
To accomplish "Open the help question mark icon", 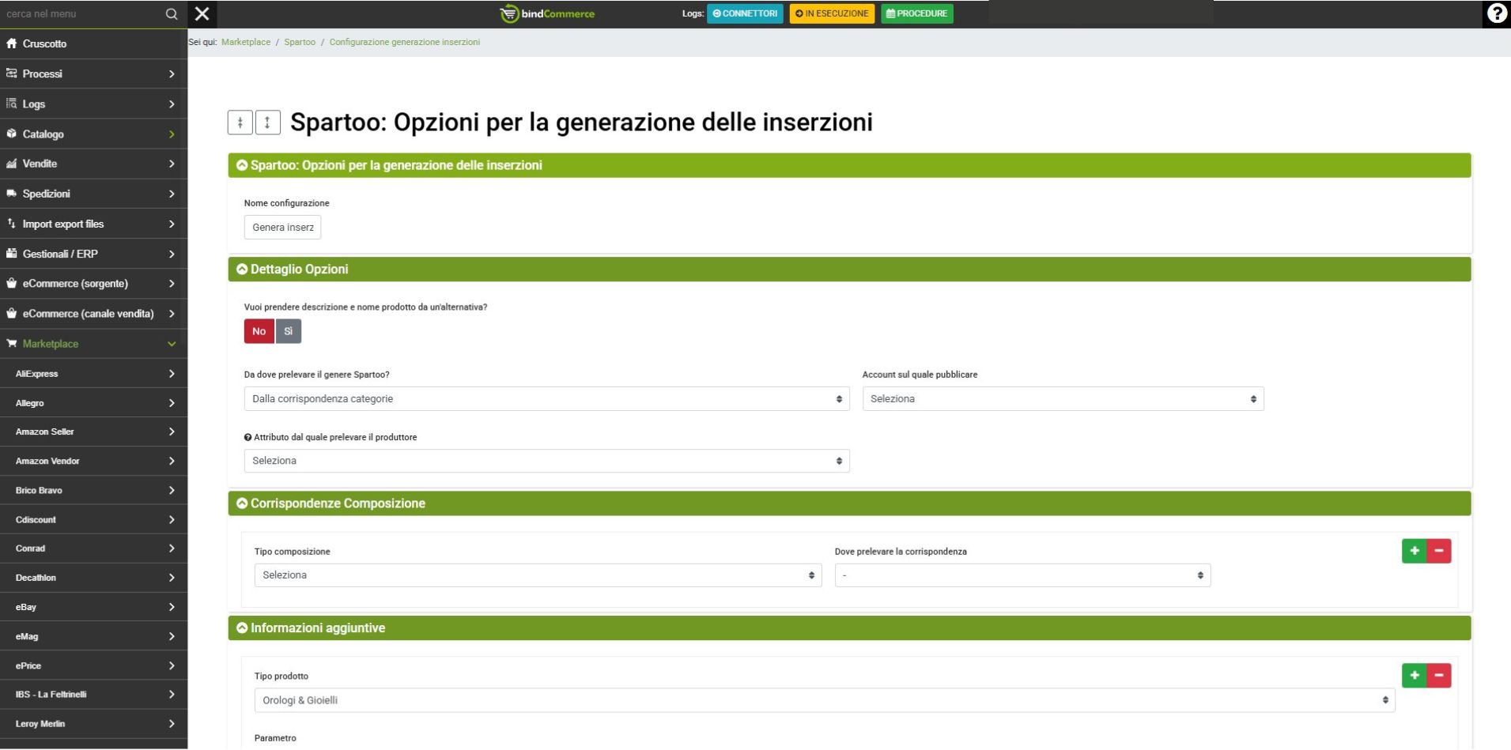I will (1496, 14).
